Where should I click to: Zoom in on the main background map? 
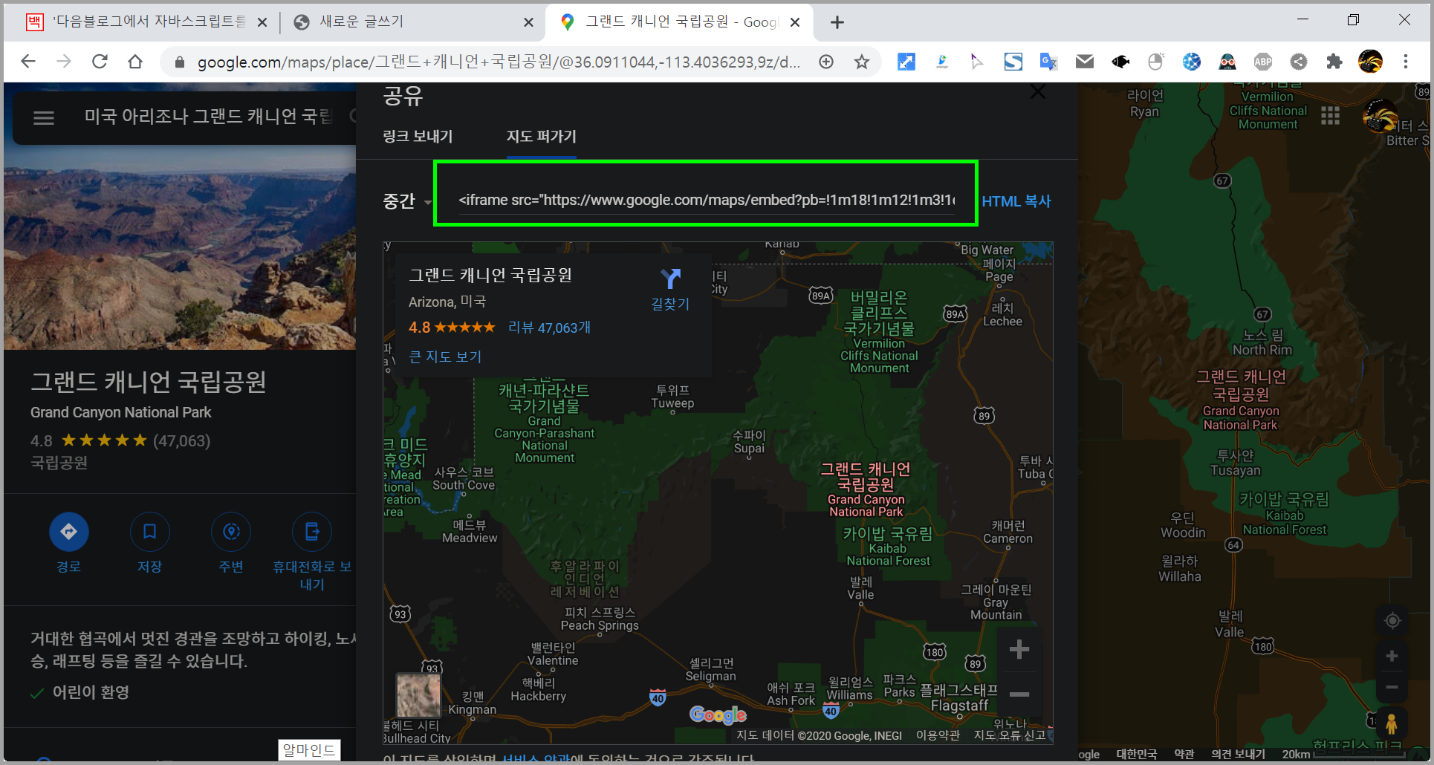[1392, 656]
